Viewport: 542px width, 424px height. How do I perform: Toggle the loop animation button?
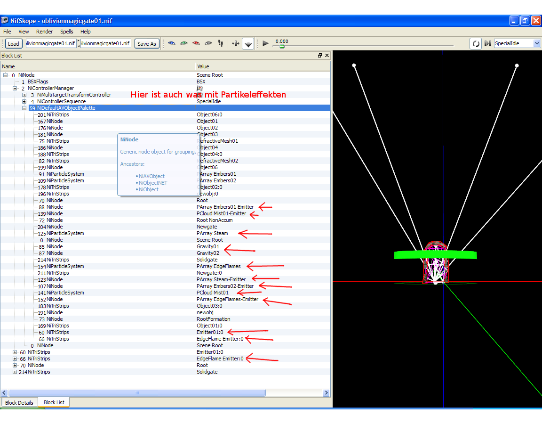(476, 43)
